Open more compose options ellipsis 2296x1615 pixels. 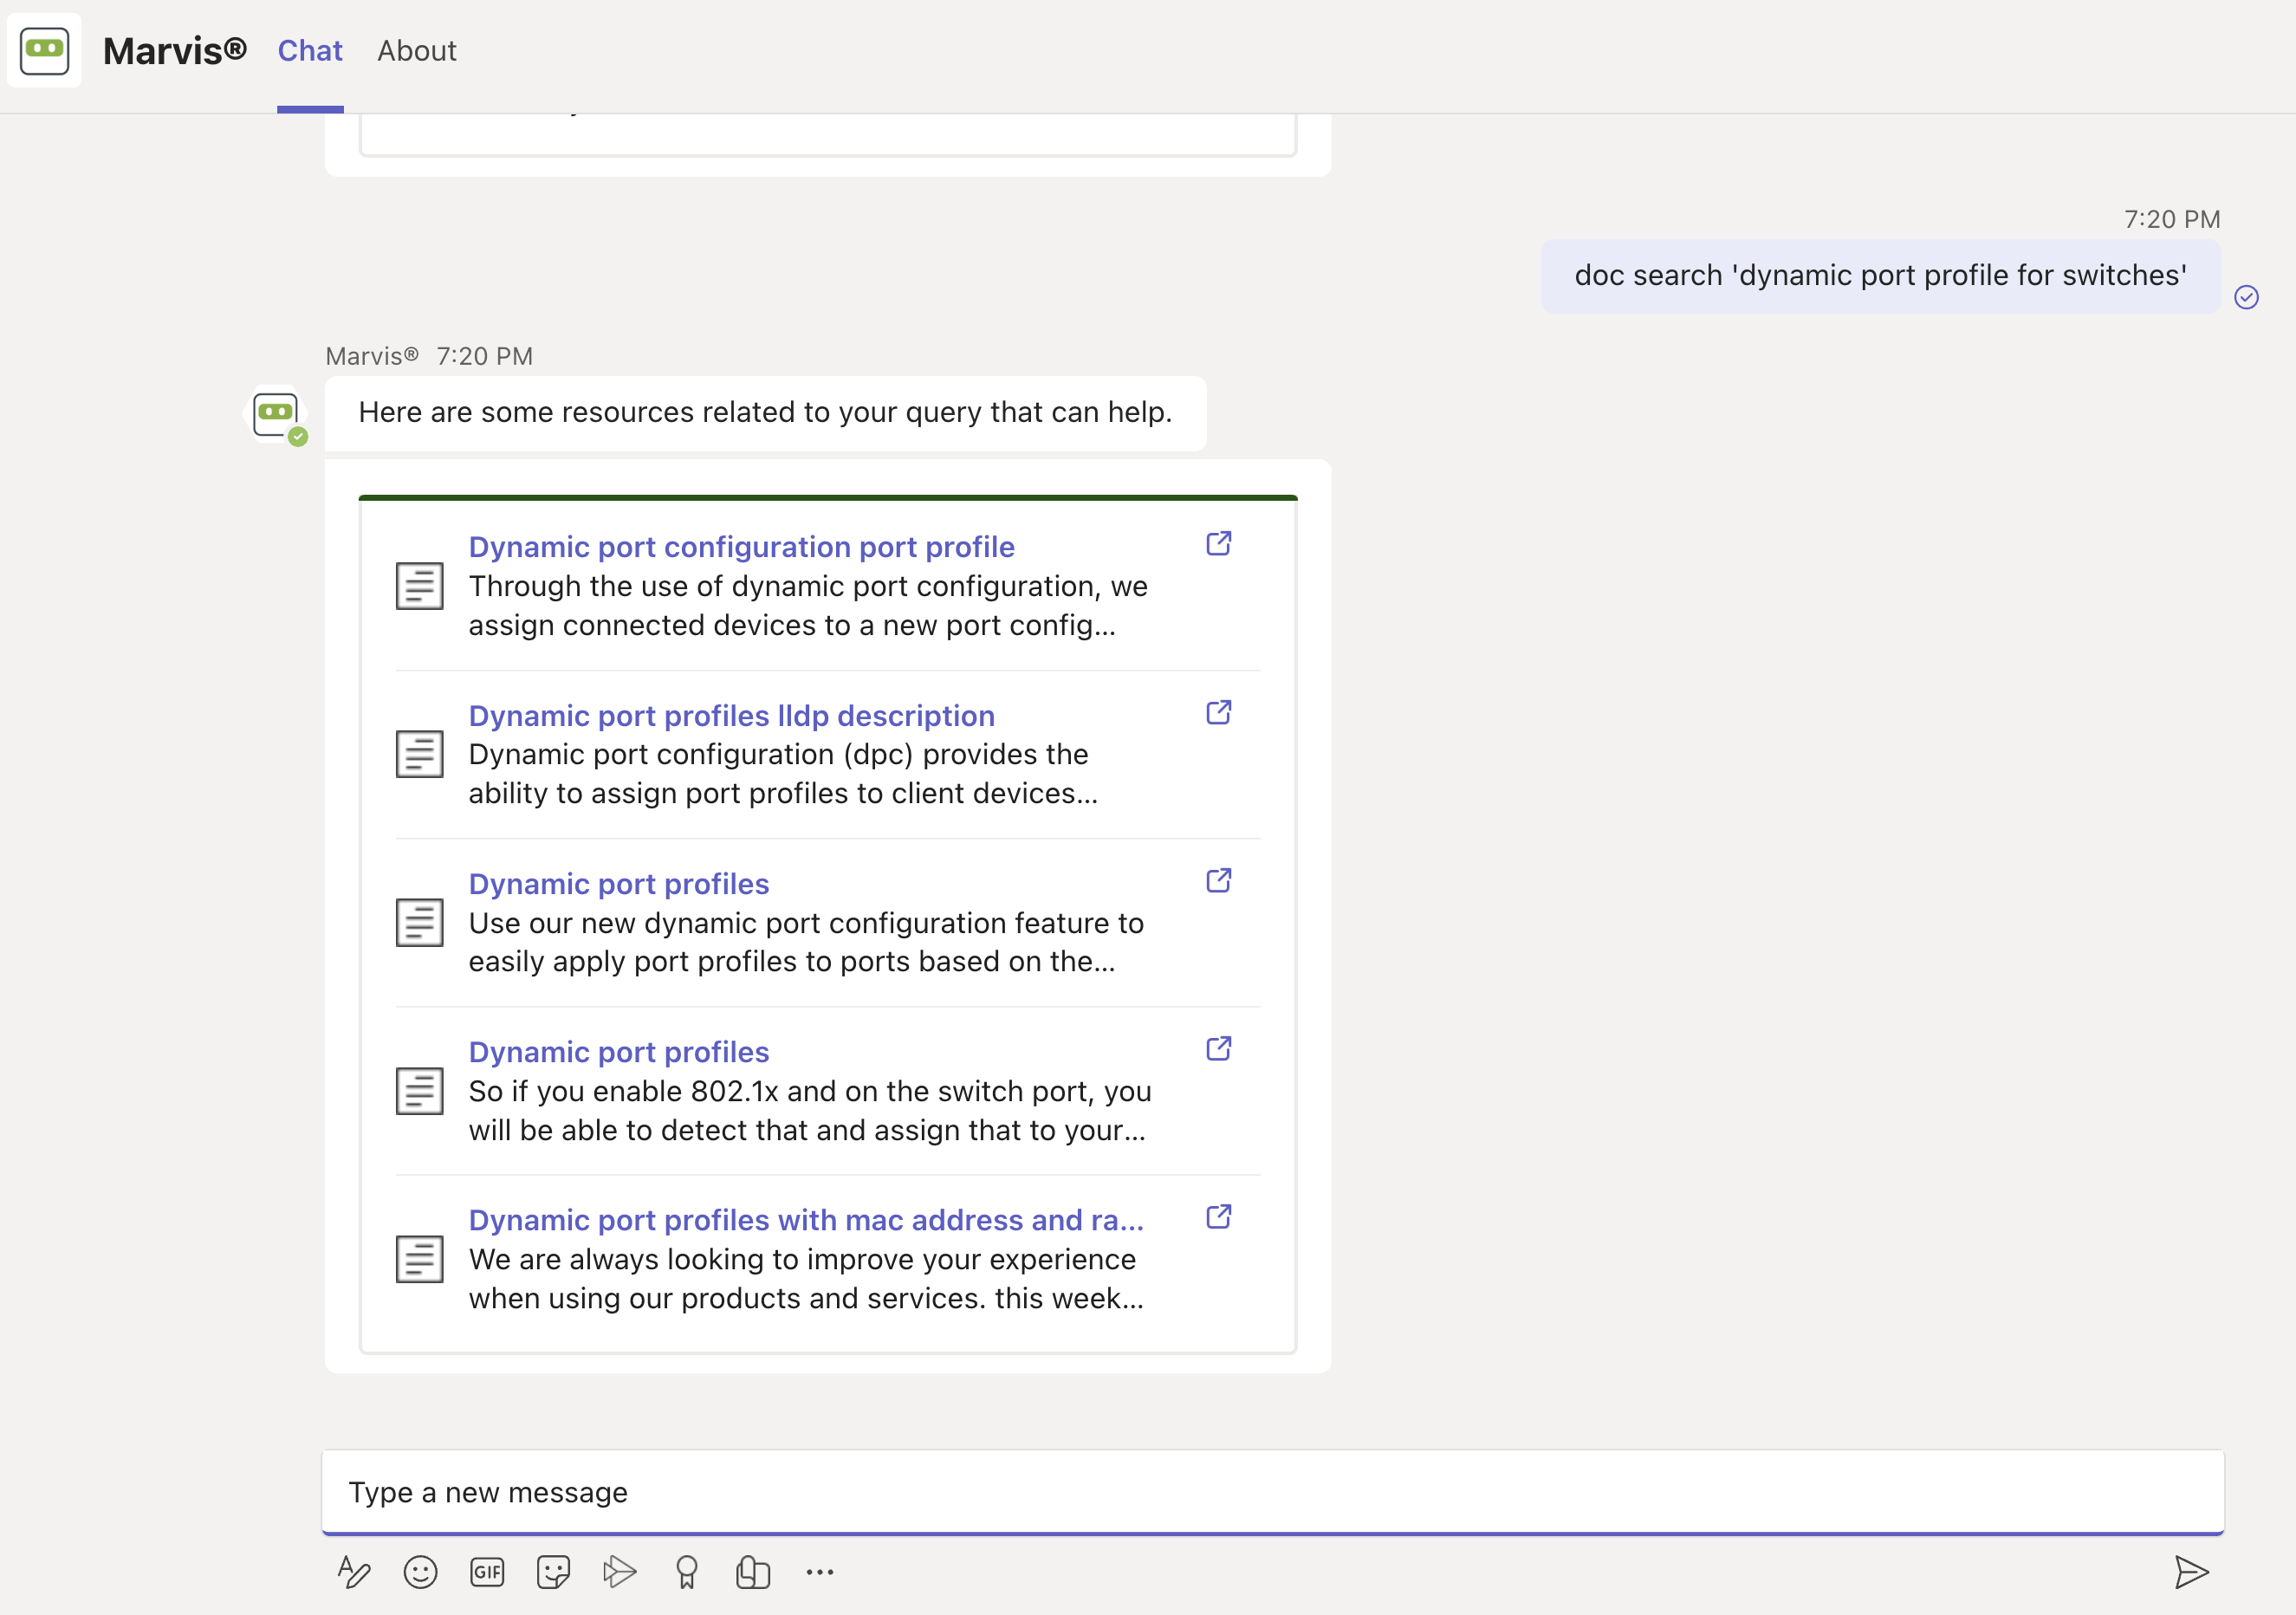pos(820,1572)
